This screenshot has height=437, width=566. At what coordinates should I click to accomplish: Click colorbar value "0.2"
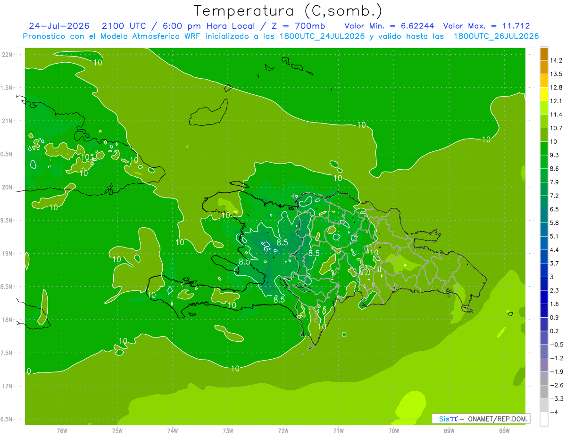(555, 331)
